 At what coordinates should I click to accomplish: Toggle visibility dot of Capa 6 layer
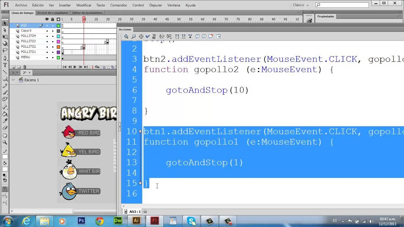pyautogui.click(x=47, y=31)
